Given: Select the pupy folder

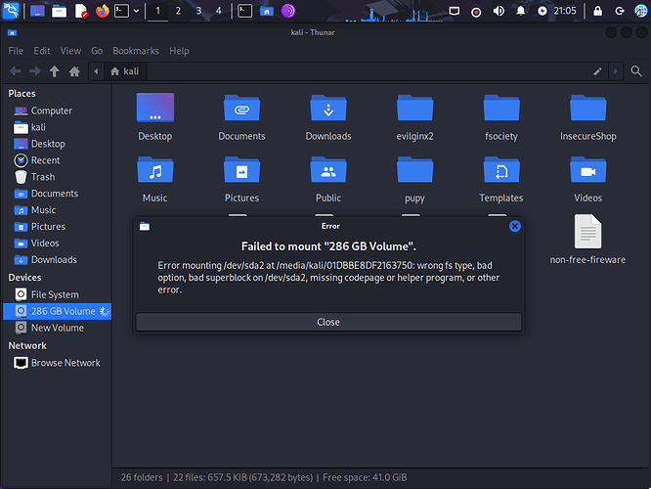Looking at the screenshot, I should click(414, 169).
